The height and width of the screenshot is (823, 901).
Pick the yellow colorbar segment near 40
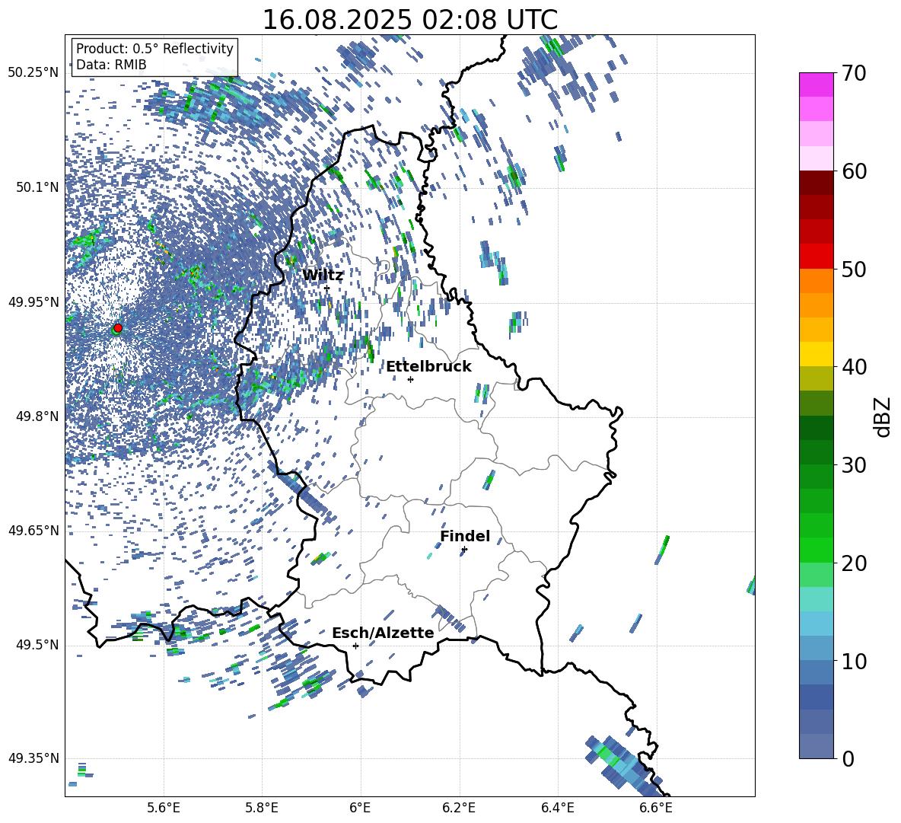coord(816,354)
